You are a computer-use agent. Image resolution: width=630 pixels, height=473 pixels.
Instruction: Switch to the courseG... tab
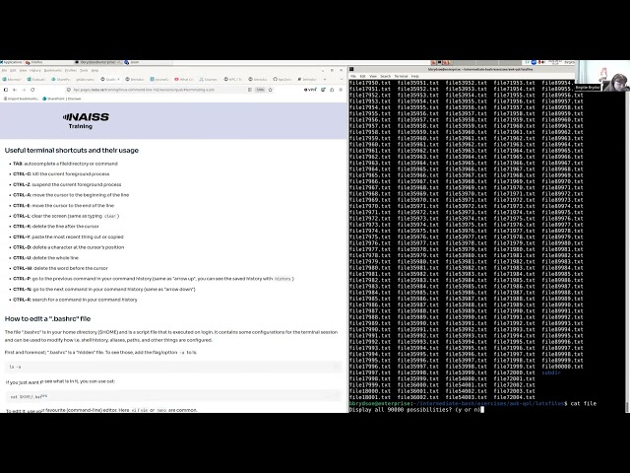tap(159, 79)
